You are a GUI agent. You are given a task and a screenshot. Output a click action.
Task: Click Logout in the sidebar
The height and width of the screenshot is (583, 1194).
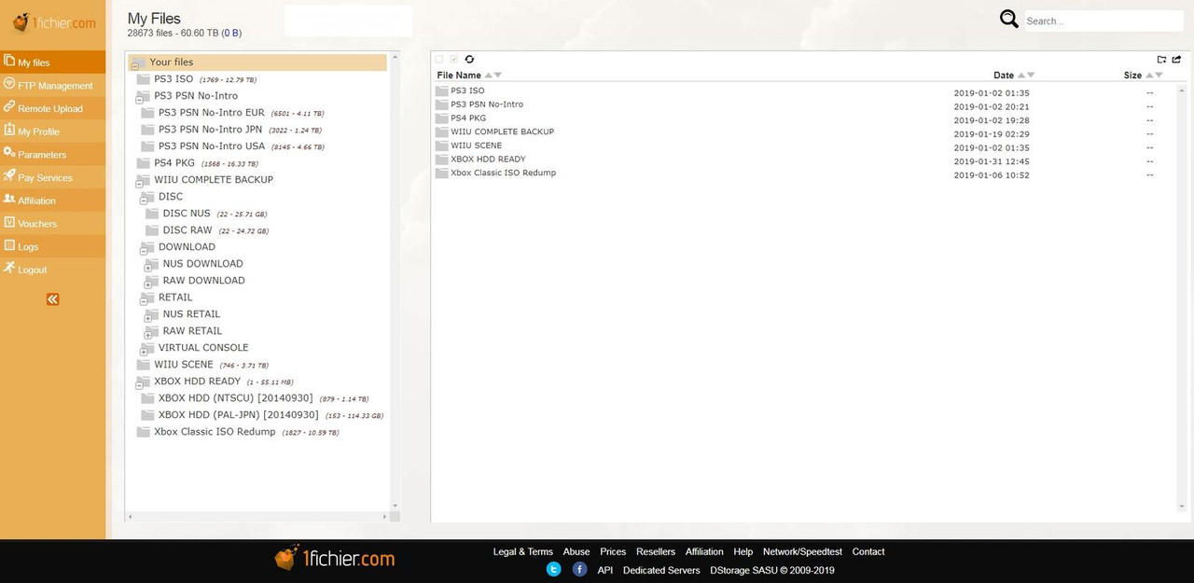52,270
